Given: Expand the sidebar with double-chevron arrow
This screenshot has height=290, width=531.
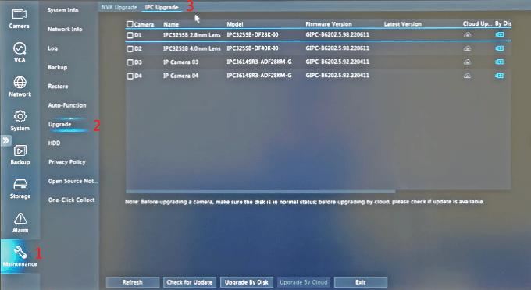Looking at the screenshot, I should (6, 140).
